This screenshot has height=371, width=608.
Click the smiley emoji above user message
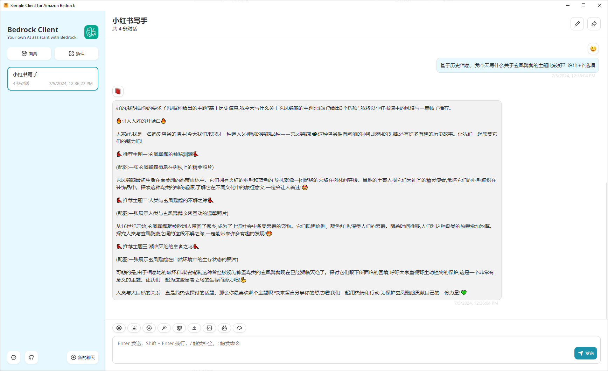[593, 49]
